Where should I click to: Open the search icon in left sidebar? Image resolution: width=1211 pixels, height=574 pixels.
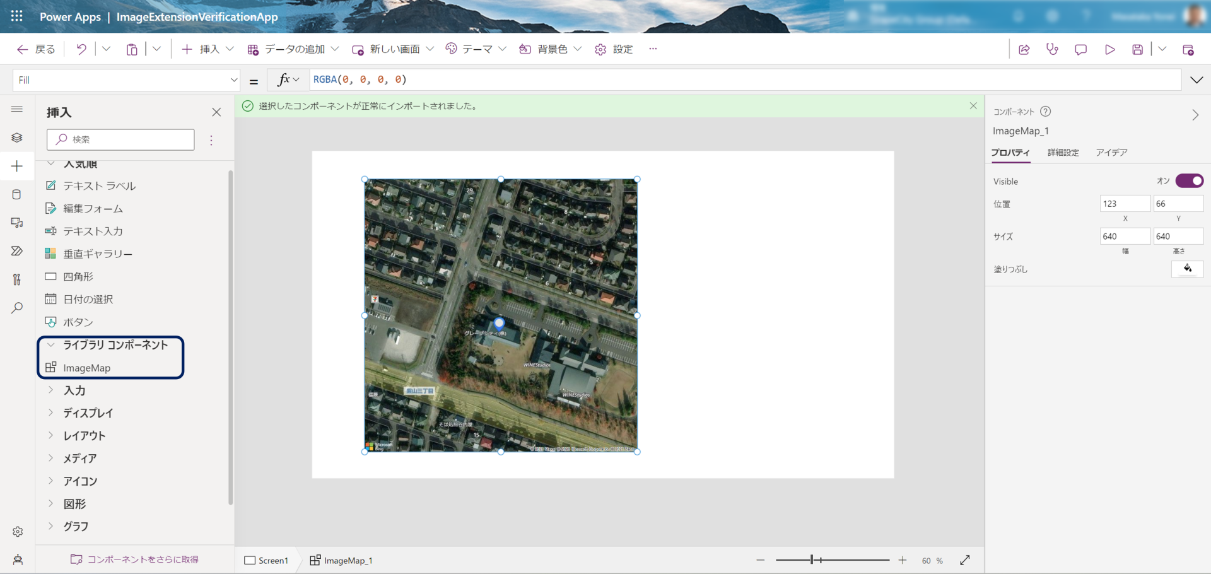17,308
